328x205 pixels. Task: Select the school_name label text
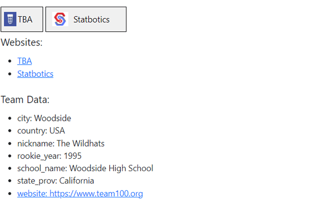pos(42,168)
